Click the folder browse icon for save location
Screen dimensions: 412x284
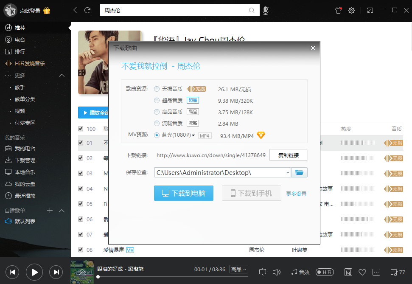(x=299, y=172)
